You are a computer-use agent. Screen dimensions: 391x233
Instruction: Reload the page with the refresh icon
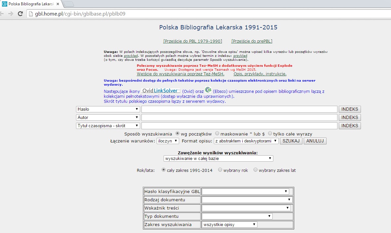(20, 14)
